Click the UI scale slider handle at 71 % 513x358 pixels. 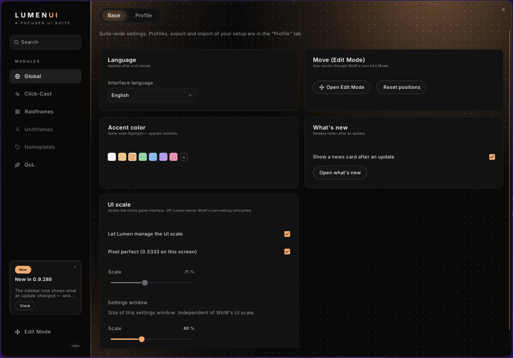(x=145, y=283)
